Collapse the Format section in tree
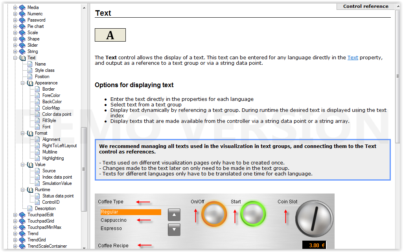 coord(23,133)
